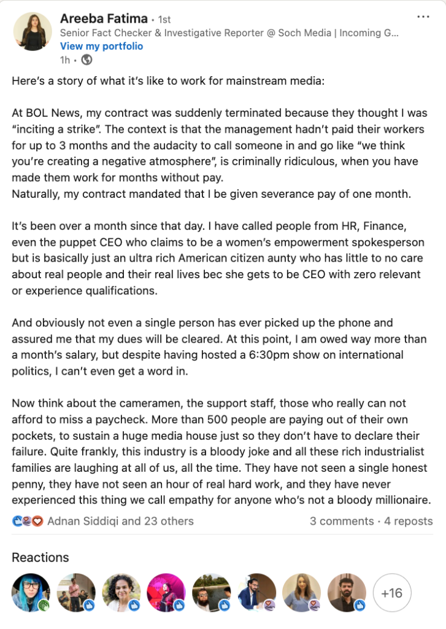The image size is (446, 629).
Task: Open Areeba Fatima's profile picture
Action: point(33,31)
